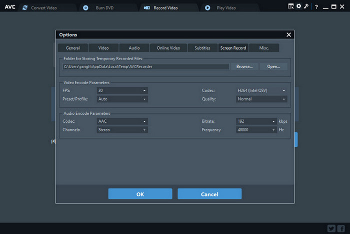
Task: Open help question mark icon
Action: pyautogui.click(x=316, y=7)
